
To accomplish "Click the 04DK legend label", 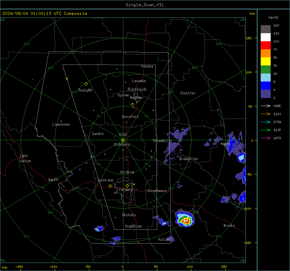I will click(x=277, y=106).
